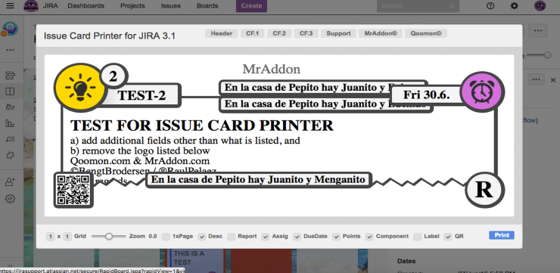560x273 pixels.
Task: Uncheck the Component checkbox
Action: [369, 237]
